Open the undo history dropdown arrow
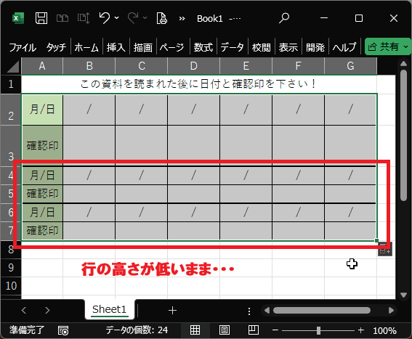 click(x=117, y=18)
